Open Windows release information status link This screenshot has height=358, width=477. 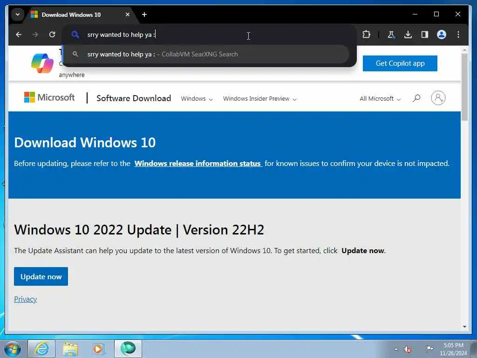198,164
